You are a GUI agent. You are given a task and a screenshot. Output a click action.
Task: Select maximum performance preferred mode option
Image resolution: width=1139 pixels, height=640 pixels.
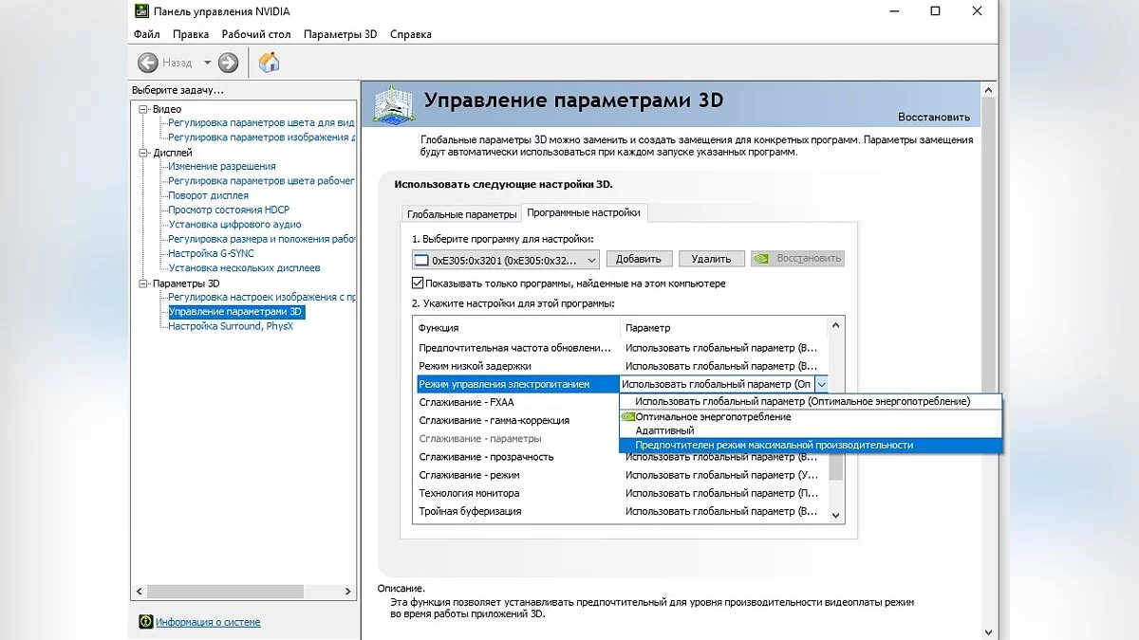click(x=811, y=445)
